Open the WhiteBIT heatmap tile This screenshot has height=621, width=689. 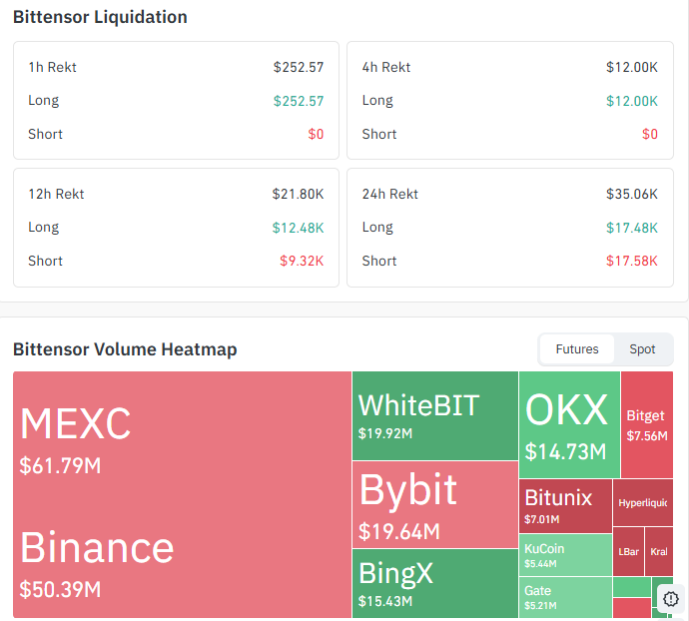435,415
